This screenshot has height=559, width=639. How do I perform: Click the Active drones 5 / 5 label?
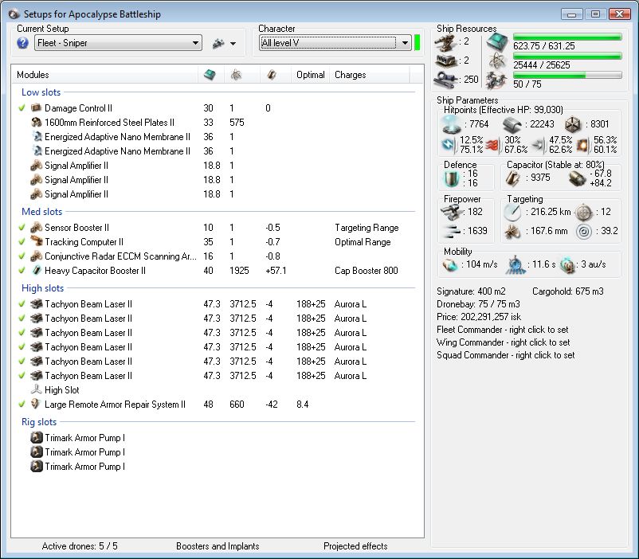(x=80, y=546)
